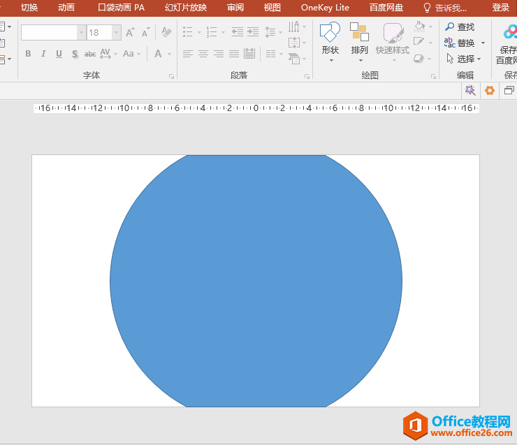The height and width of the screenshot is (445, 517).
Task: Toggle Bold formatting
Action: click(28, 54)
